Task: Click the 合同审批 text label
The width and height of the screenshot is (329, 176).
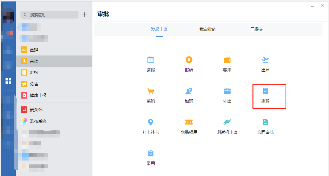Action: (265, 132)
